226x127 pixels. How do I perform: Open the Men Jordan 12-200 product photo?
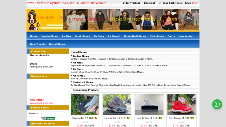(85, 104)
